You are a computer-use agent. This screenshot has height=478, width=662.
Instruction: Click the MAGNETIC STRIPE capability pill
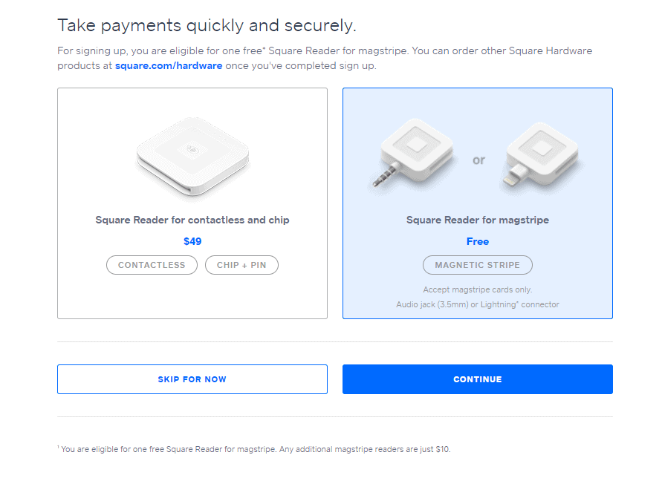tap(478, 265)
